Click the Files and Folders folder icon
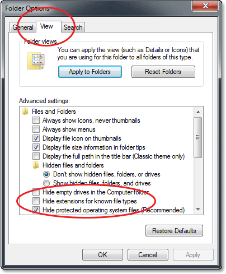Viewport: 226px width, 274px height. tap(25, 112)
